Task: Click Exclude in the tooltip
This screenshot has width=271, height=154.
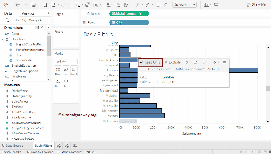Action: click(x=173, y=62)
